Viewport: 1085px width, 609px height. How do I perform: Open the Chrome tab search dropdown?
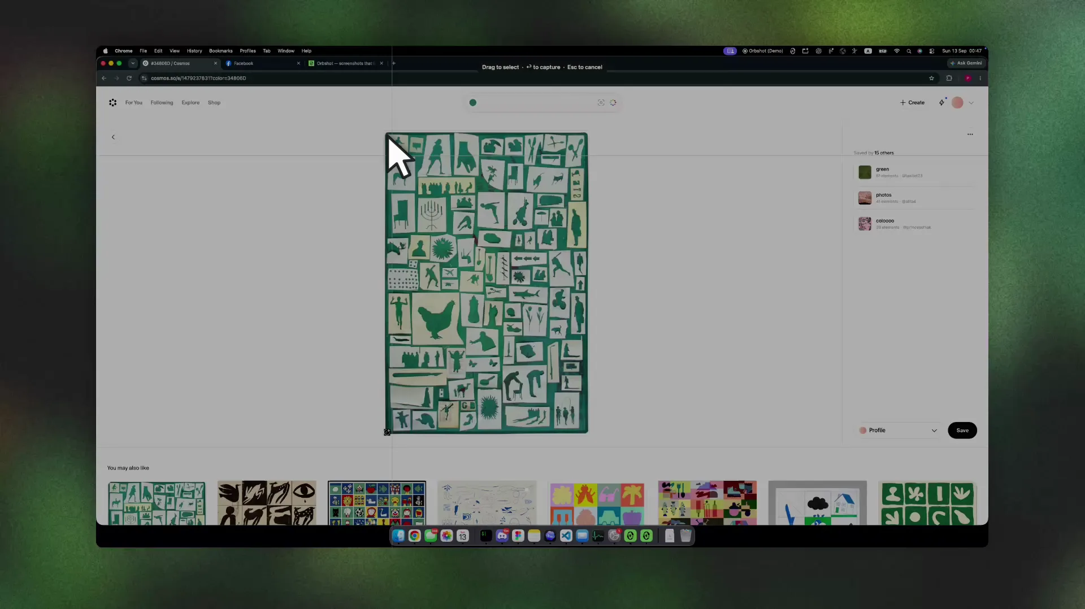coord(133,63)
